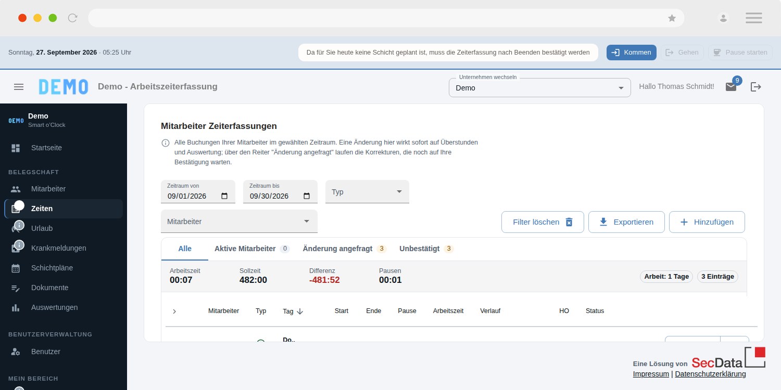
Task: Open Dokumente via its edit-list icon
Action: click(16, 288)
